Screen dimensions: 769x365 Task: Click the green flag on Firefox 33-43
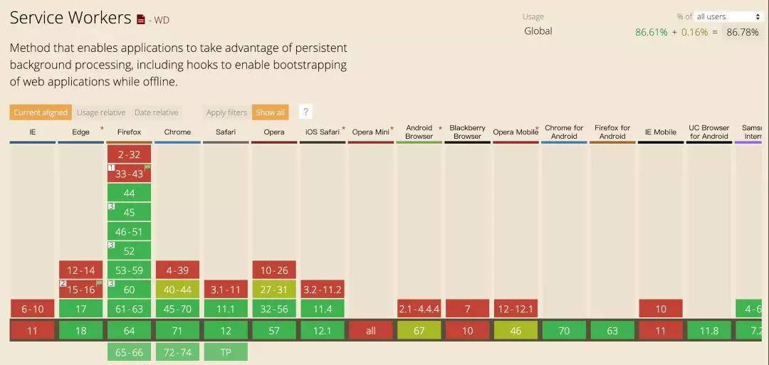[147, 167]
